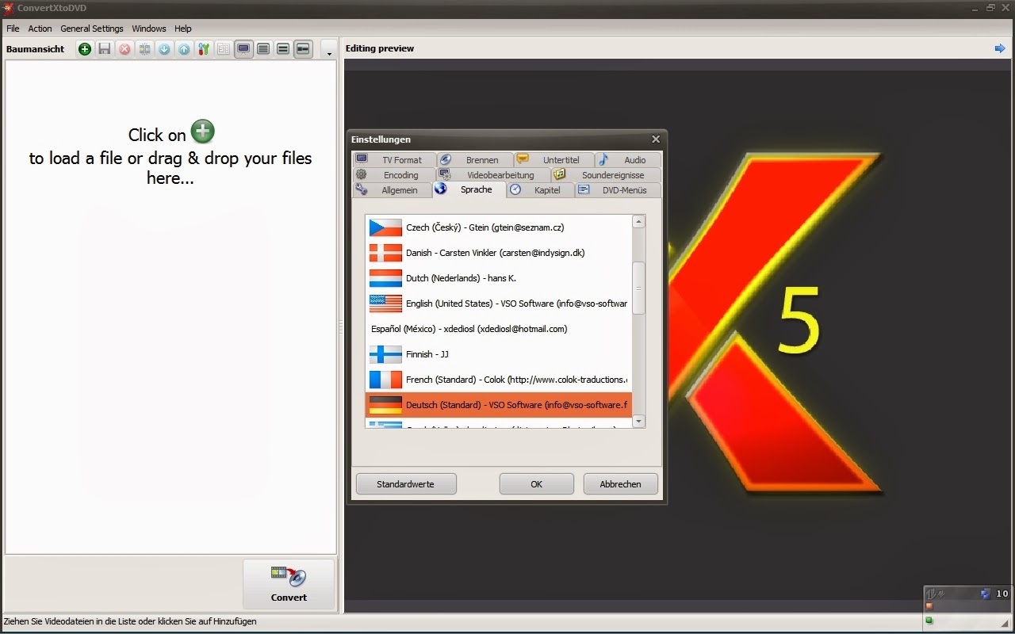
Task: Click the large green plus in the drop area
Action: pos(203,132)
